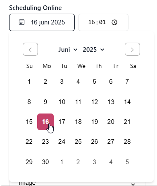Click the calendar icon in date field
Viewport: 157px width, 186px height.
(21, 22)
